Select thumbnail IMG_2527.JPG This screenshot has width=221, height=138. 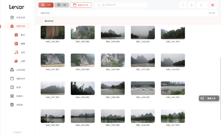coord(173,116)
